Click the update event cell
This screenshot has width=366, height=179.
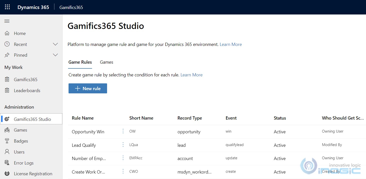pos(231,158)
